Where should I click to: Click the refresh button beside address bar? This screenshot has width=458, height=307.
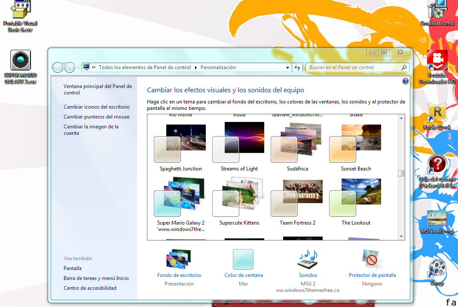pyautogui.click(x=297, y=67)
